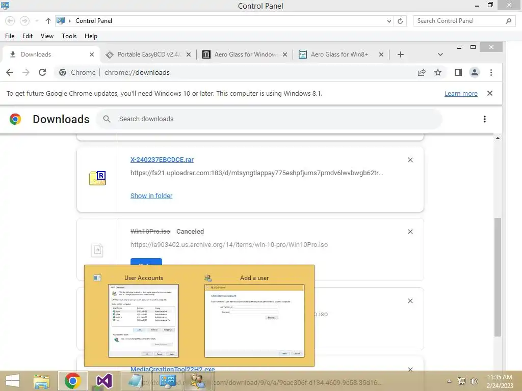522x391 pixels.
Task: Click the User Accounts keys taskbar icon
Action: [x=198, y=381]
